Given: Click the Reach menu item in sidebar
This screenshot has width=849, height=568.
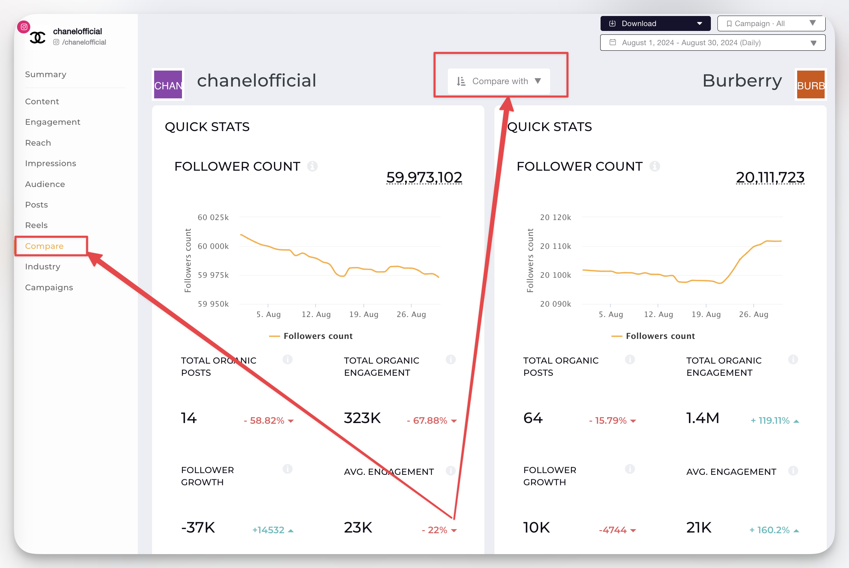Looking at the screenshot, I should pos(38,142).
